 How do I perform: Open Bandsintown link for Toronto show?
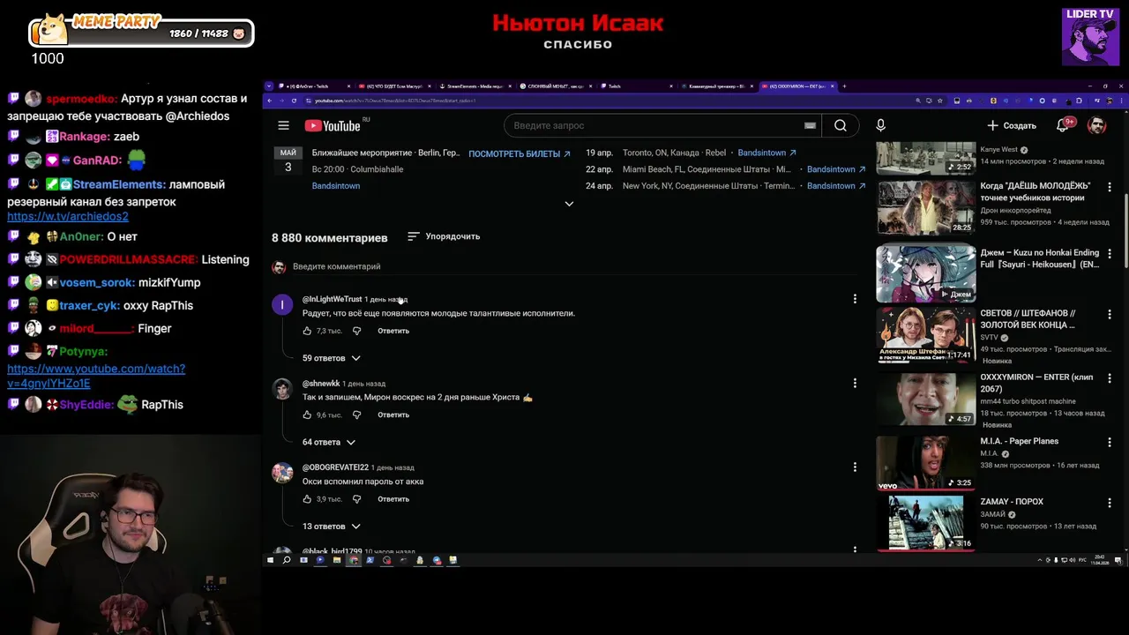[x=766, y=153]
